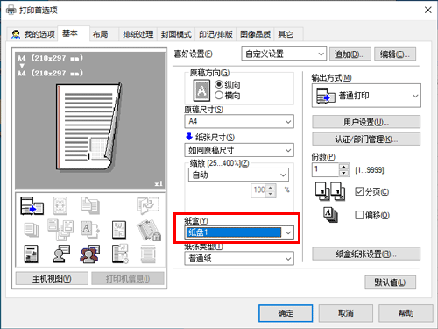Click the 打印机信息(I) button
This screenshot has width=438, height=329.
click(x=128, y=278)
